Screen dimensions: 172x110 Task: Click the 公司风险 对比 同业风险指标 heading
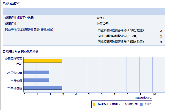click(20, 52)
